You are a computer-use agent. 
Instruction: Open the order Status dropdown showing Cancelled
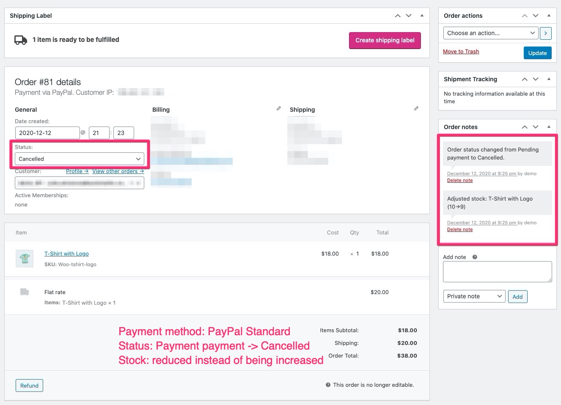click(79, 159)
